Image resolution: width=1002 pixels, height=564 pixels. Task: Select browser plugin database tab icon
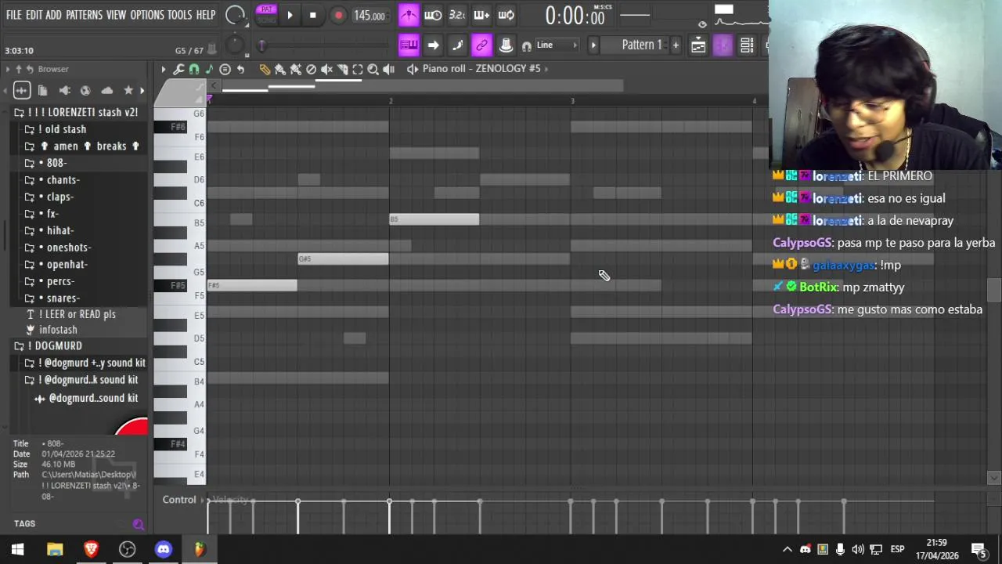[64, 90]
